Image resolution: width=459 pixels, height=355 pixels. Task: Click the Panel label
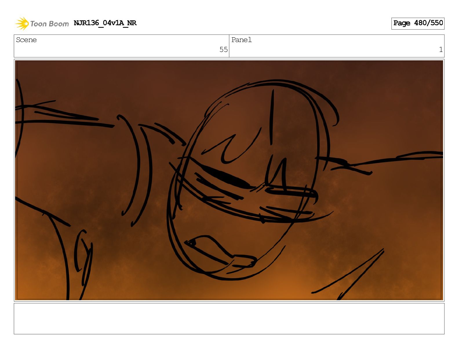coord(241,40)
